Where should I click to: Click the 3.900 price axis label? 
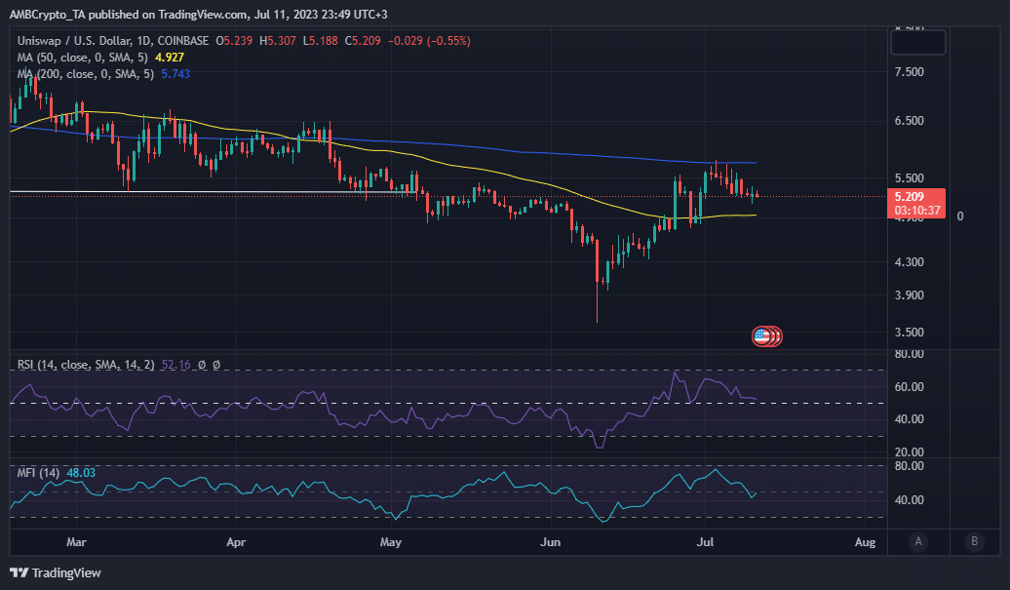[910, 295]
